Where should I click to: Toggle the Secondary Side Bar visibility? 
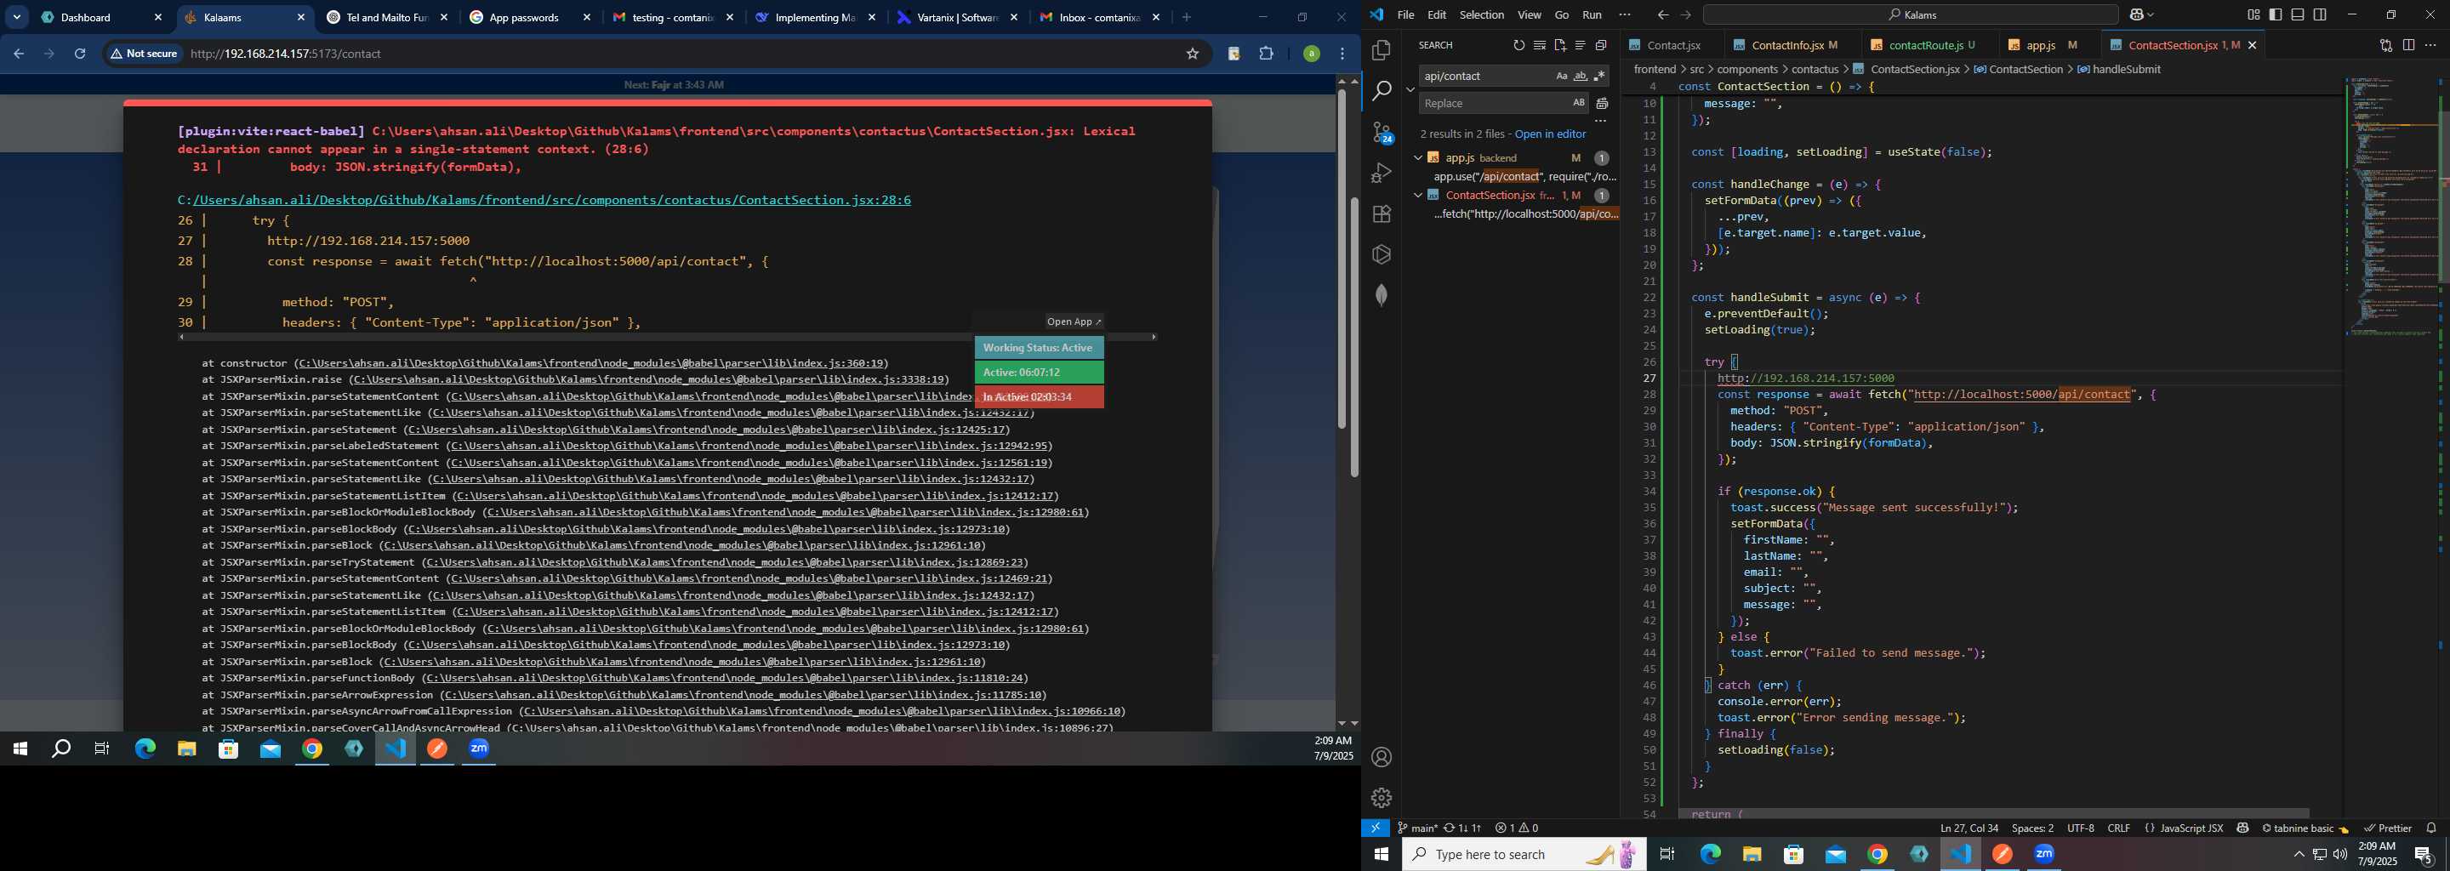click(2320, 15)
